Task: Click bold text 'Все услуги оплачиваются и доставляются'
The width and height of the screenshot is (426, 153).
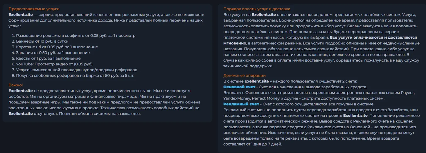Action: pos(373,38)
